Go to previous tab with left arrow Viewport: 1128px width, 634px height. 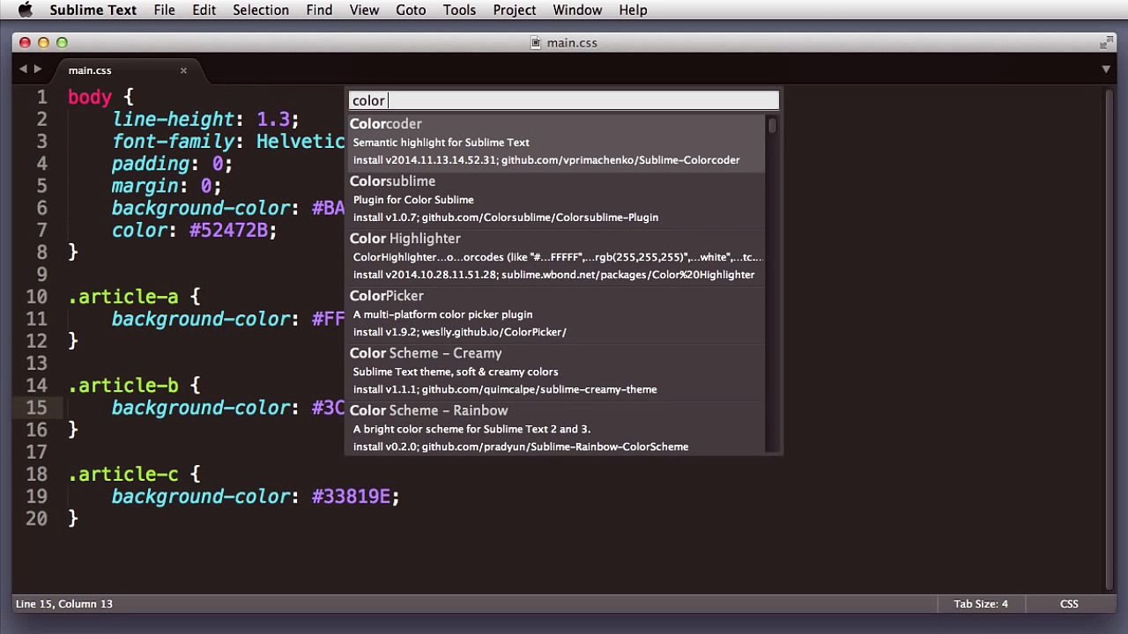[x=23, y=70]
